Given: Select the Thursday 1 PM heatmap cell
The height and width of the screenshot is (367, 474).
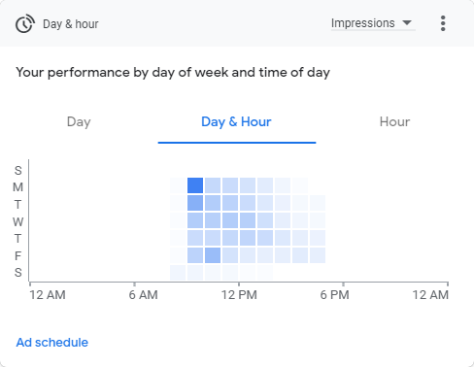Looking at the screenshot, I should [265, 238].
